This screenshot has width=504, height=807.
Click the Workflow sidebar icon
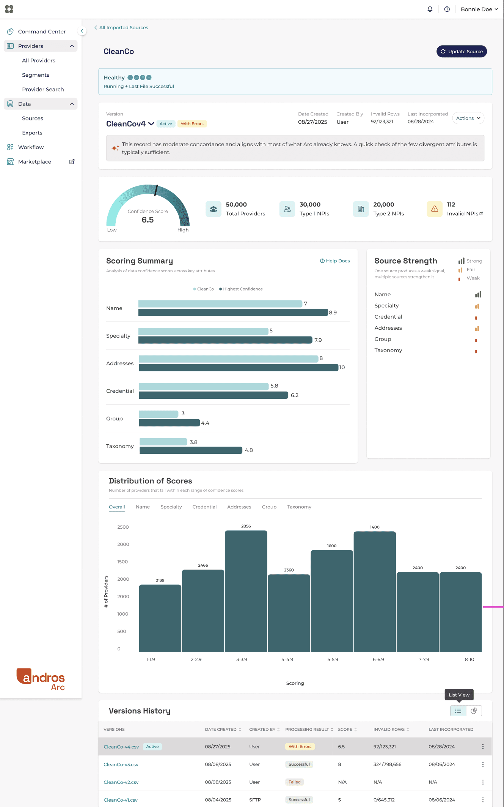tap(10, 147)
